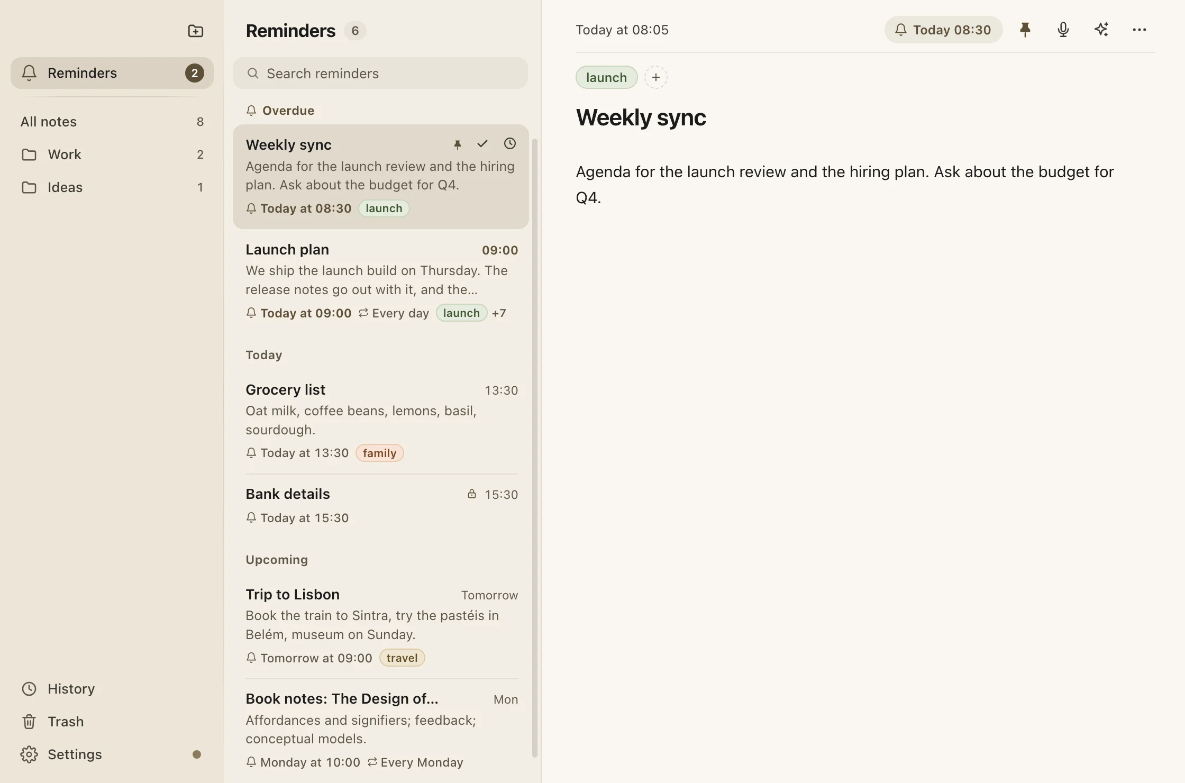1185x783 pixels.
Task: Select Reminders in the sidebar
Action: point(112,73)
